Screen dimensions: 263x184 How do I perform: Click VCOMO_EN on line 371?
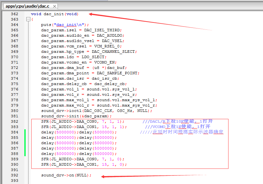pos(104,62)
